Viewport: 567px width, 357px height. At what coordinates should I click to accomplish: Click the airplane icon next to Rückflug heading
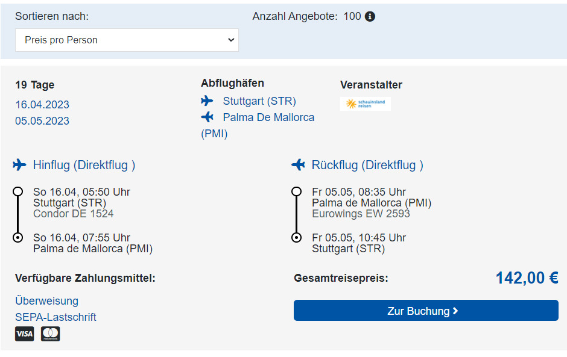pyautogui.click(x=298, y=164)
